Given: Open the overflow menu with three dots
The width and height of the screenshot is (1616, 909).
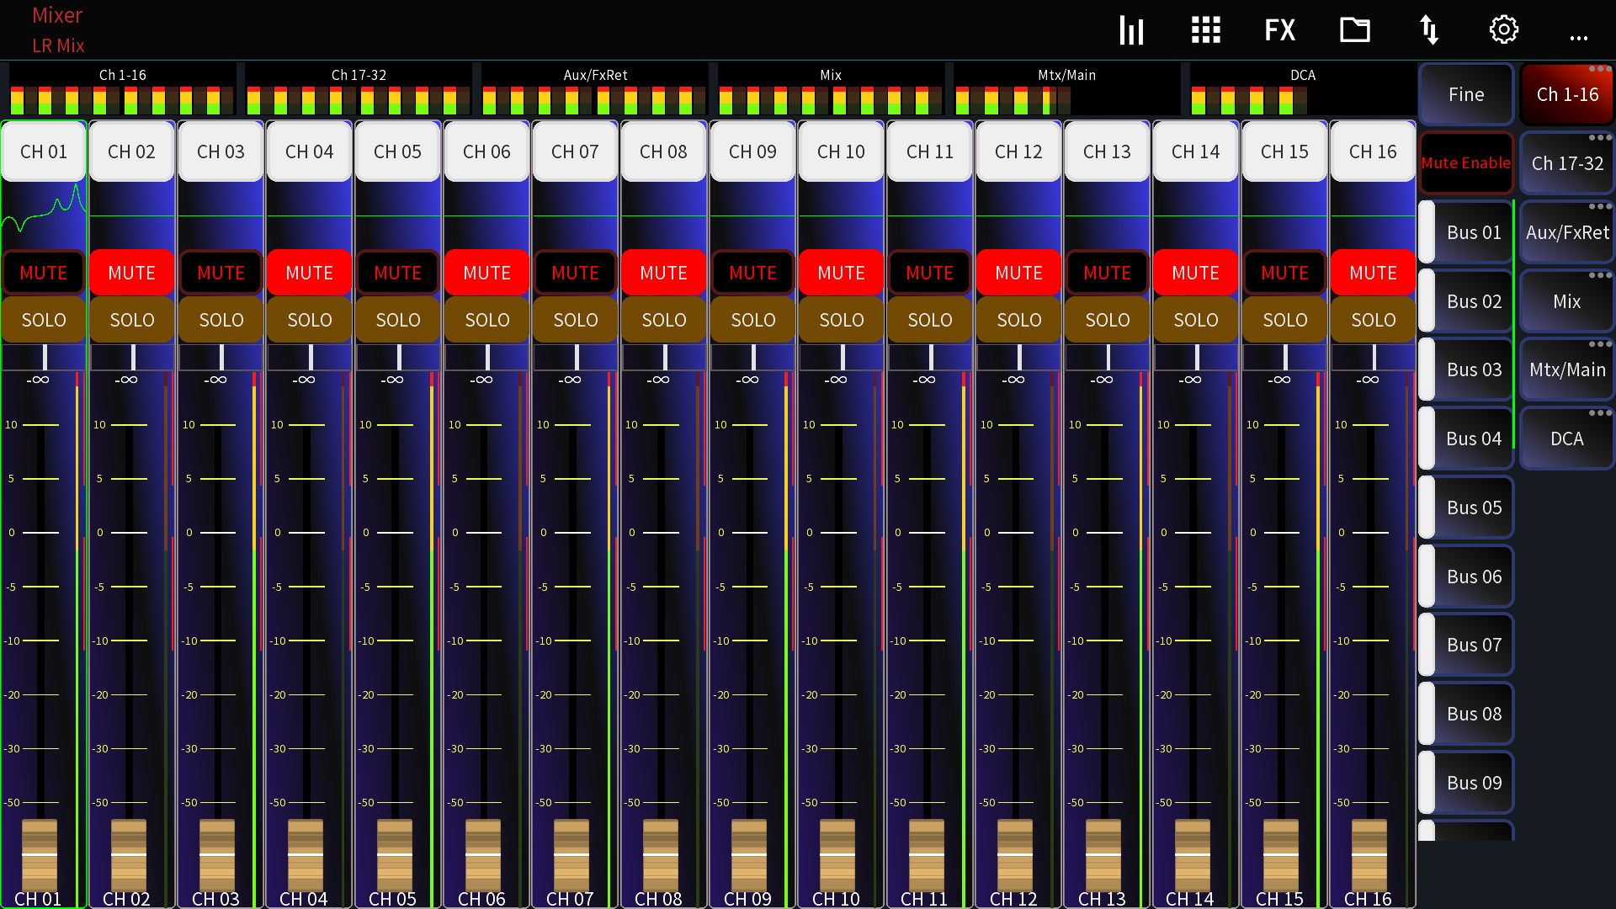Looking at the screenshot, I should (x=1578, y=37).
